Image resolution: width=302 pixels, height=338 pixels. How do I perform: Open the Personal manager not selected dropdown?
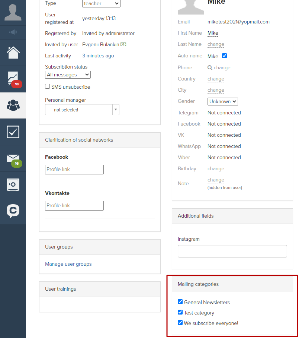click(82, 110)
